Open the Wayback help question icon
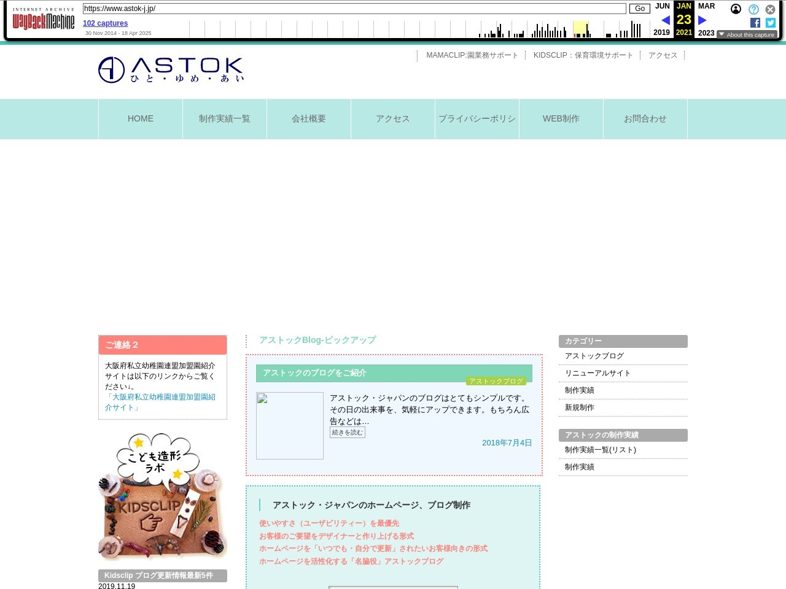The height and width of the screenshot is (589, 786). pos(753,9)
